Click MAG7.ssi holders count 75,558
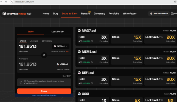The image size is (177, 102). [173, 30]
